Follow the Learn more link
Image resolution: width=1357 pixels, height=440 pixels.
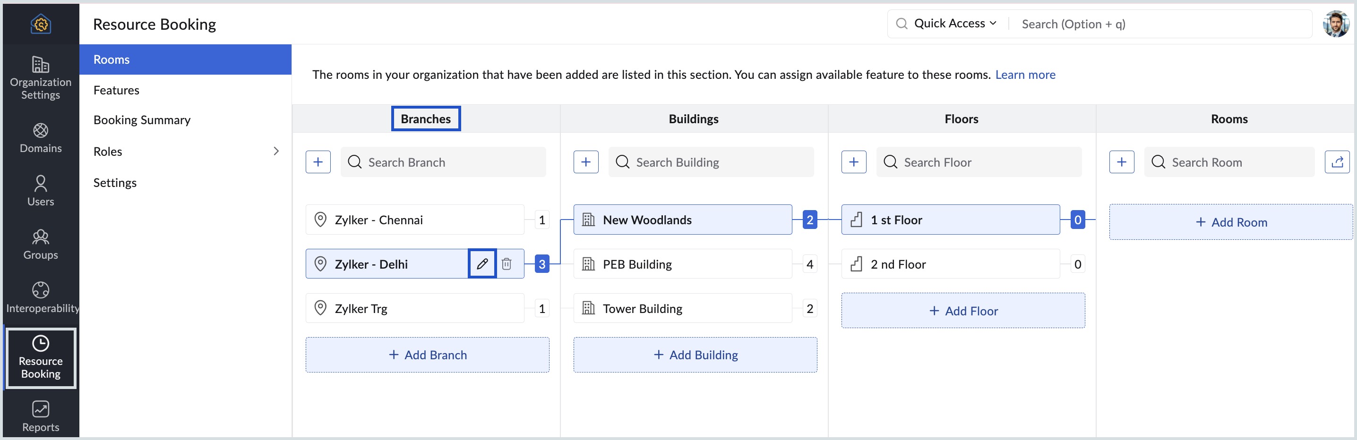tap(1024, 75)
